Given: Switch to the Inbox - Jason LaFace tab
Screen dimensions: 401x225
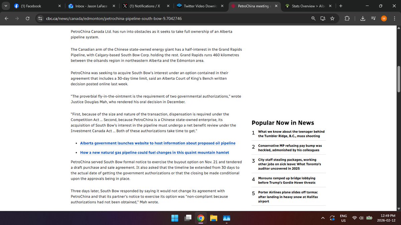Looking at the screenshot, I should point(92,6).
